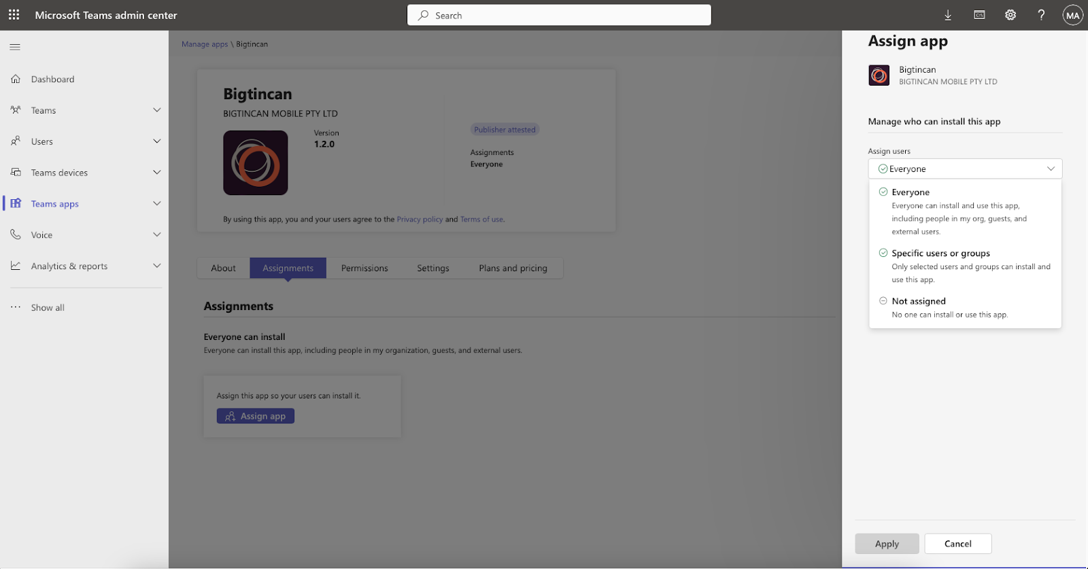Open the Cloud Shell icon
Viewport: 1088px width, 569px height.
pyautogui.click(x=979, y=15)
